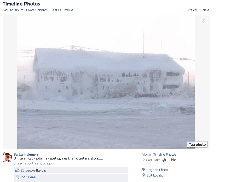Open the Timeline Photos album link
The height and width of the screenshot is (182, 248).
coord(165,154)
